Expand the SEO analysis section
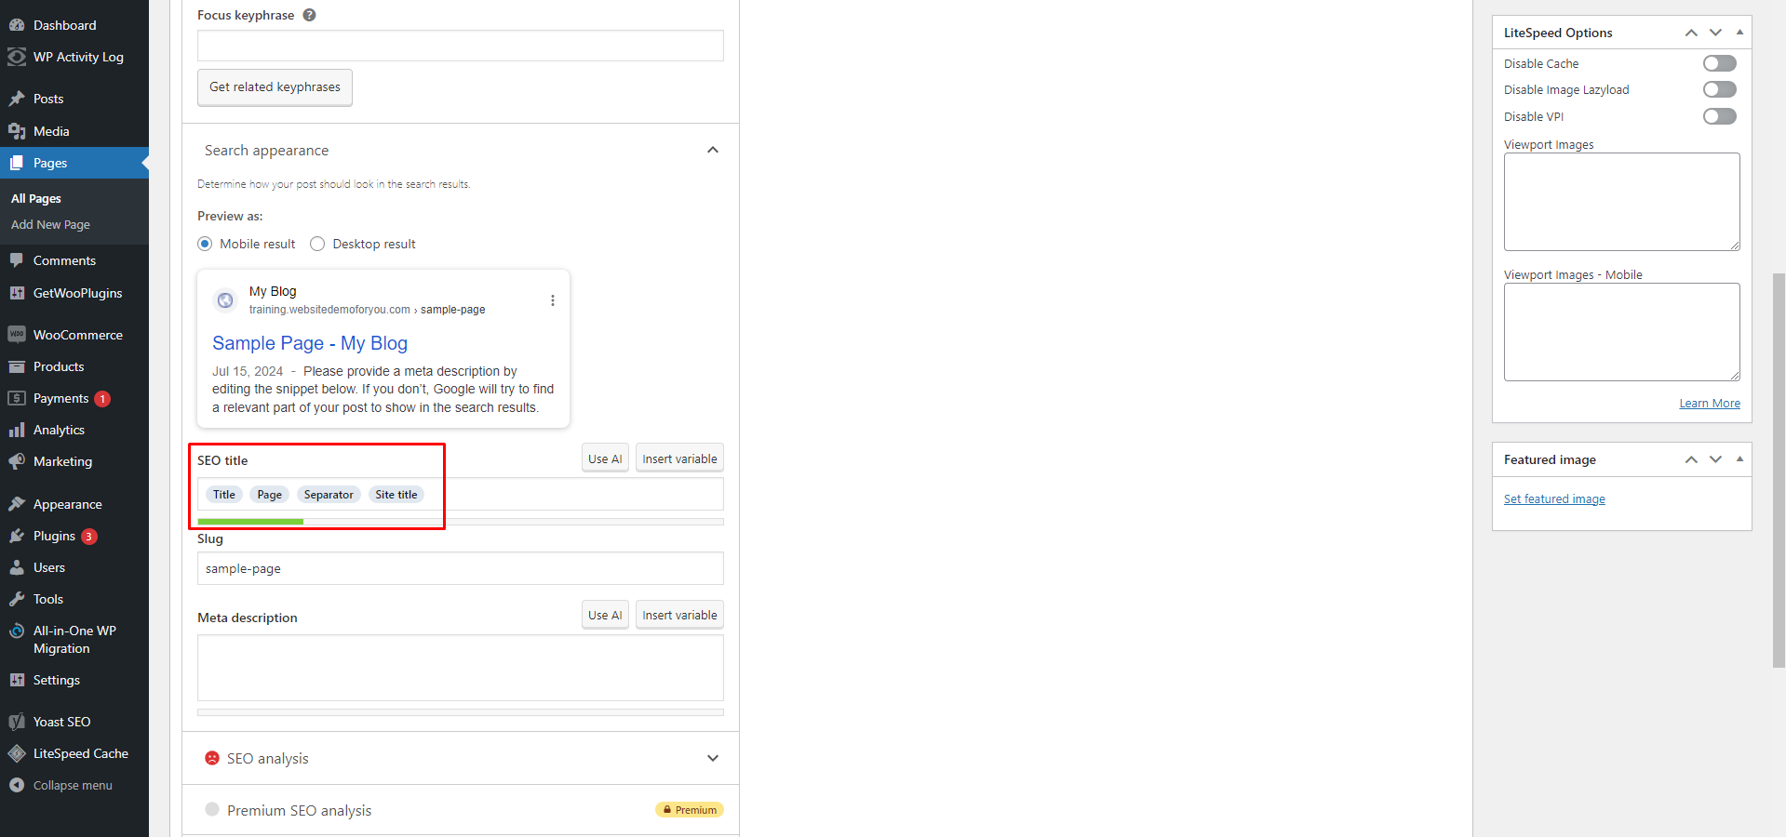The width and height of the screenshot is (1786, 837). click(x=712, y=758)
